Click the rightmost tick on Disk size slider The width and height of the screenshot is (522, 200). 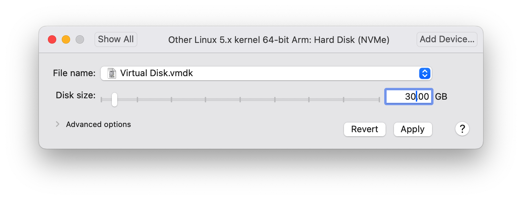[379, 100]
